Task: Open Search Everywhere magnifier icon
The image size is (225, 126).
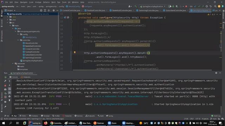Action: 215,6
